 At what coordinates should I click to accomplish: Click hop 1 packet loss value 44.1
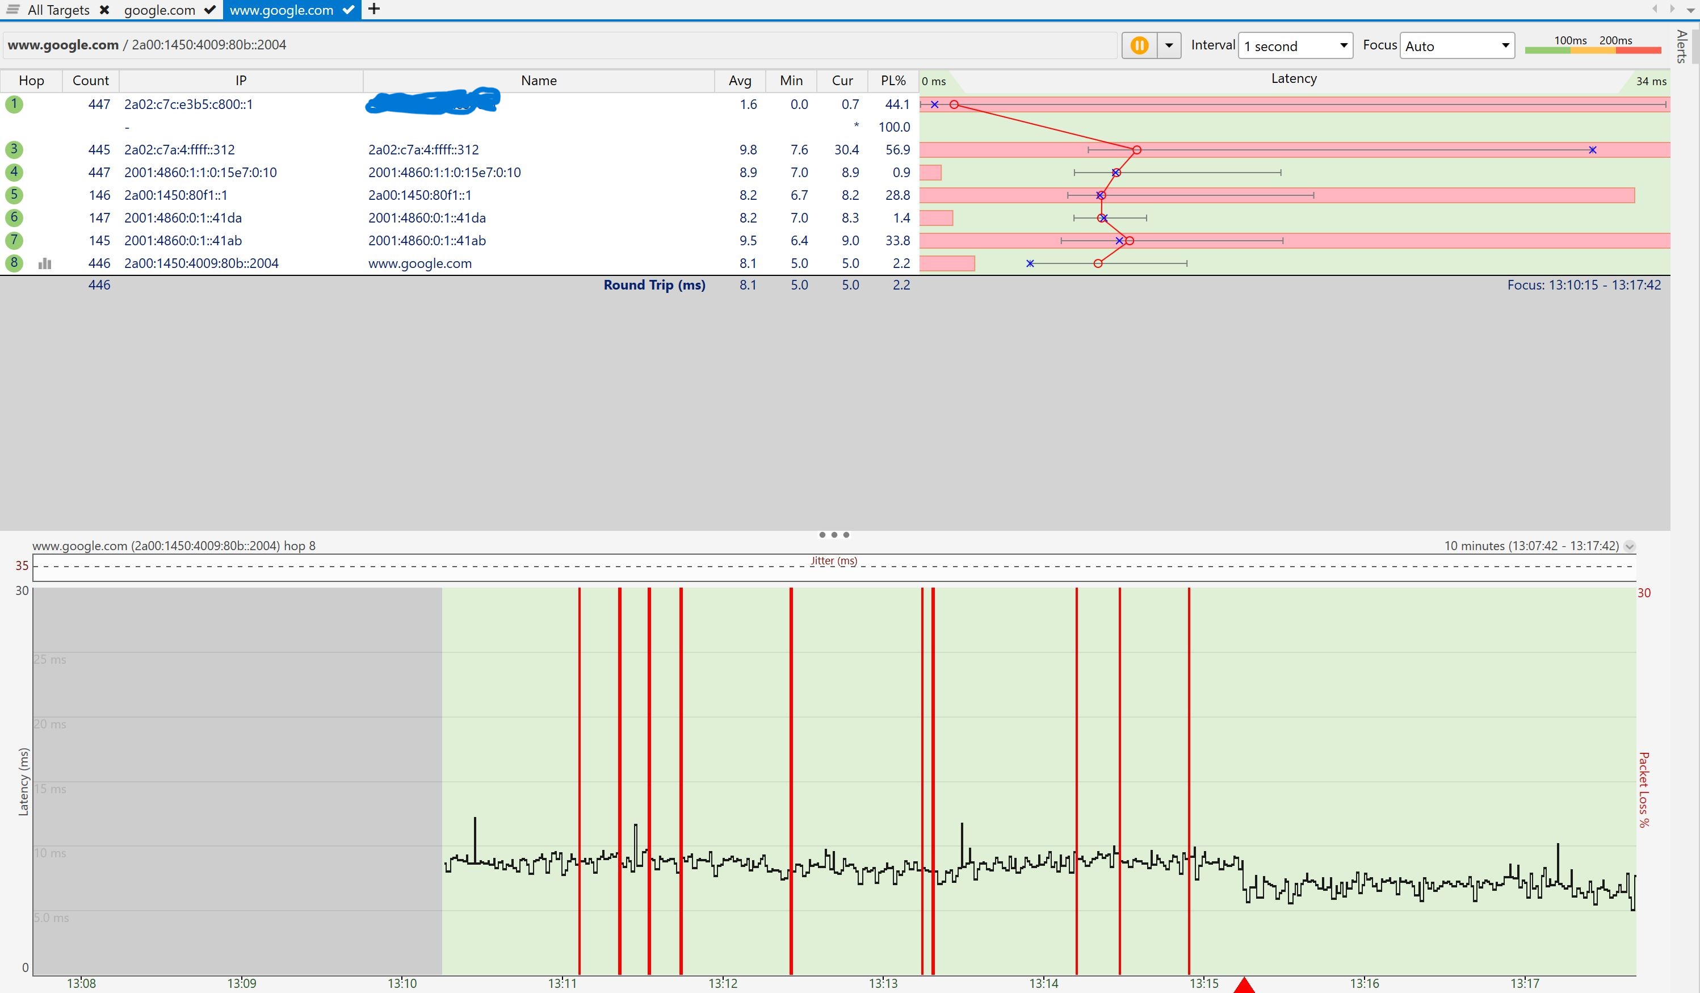(x=897, y=104)
